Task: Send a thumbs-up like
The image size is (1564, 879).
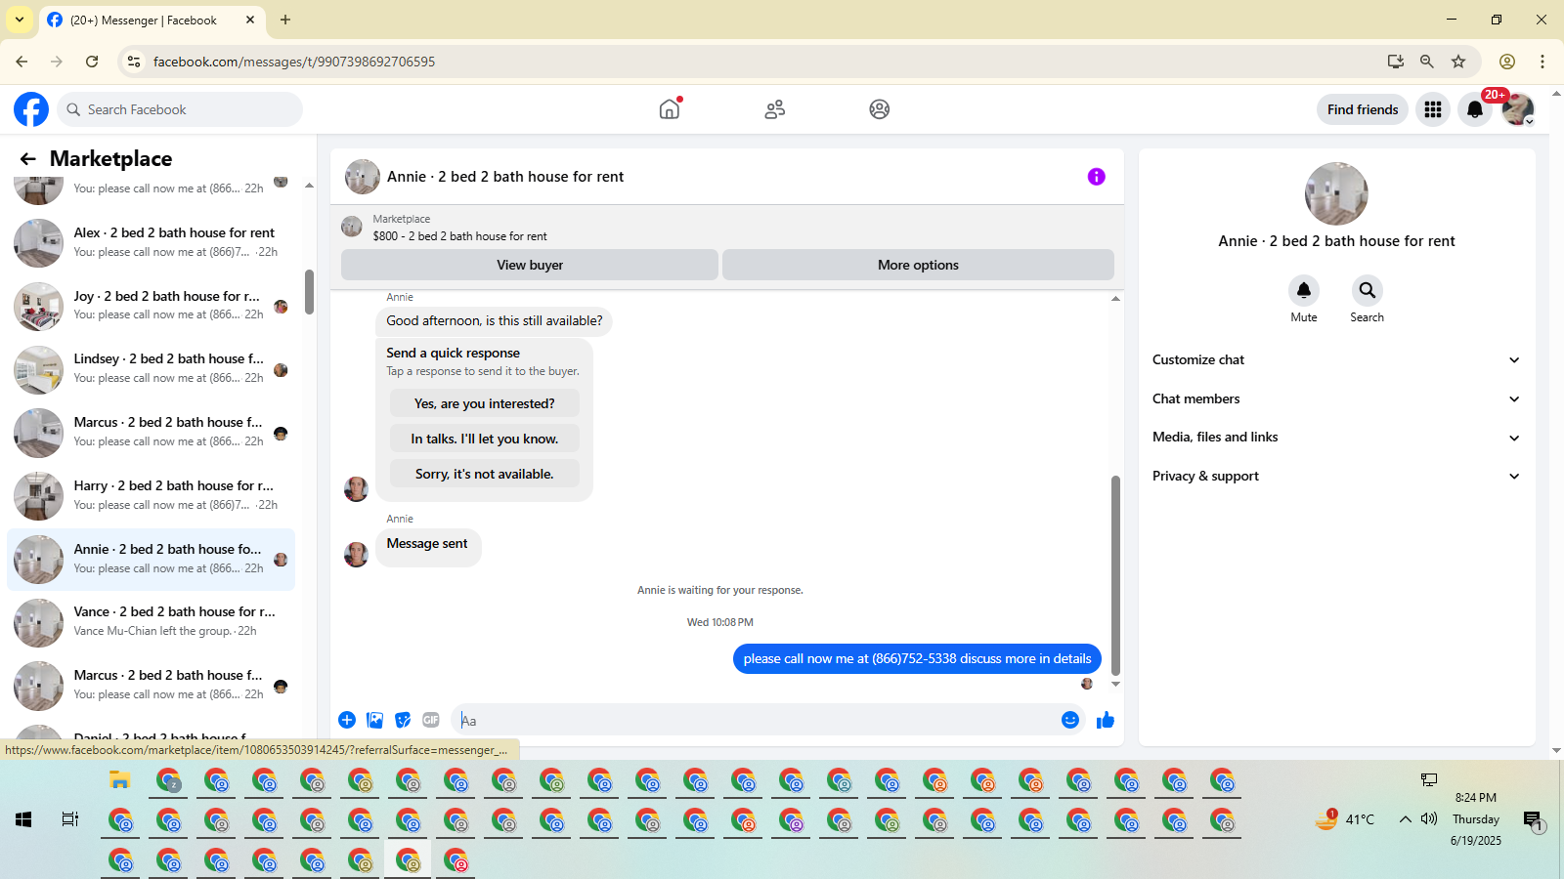Action: point(1106,720)
